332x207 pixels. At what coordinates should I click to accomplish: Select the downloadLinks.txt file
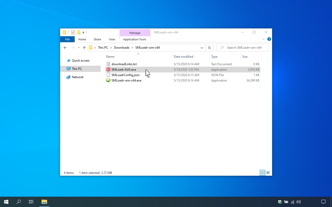coord(183,64)
